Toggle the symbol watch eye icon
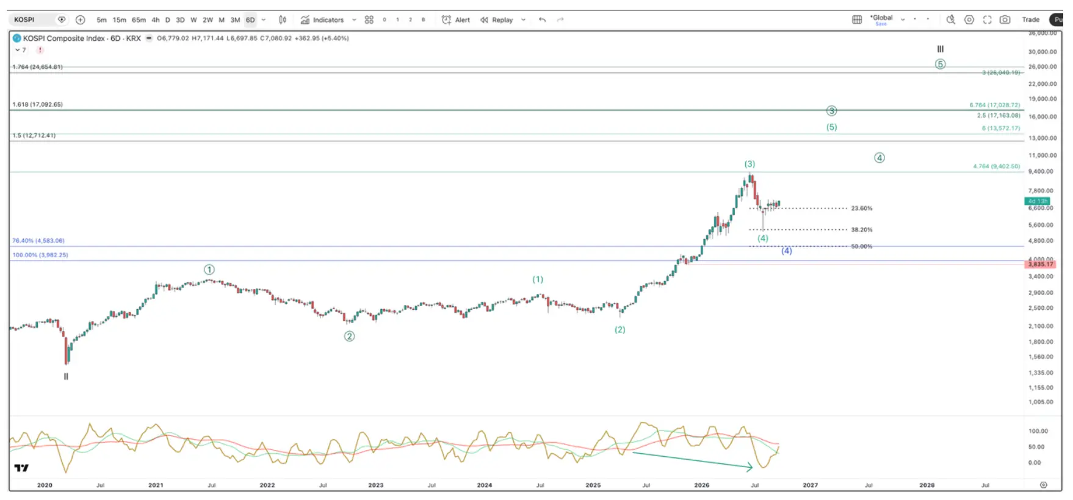Screen dimensions: 1073x500 click(x=62, y=20)
